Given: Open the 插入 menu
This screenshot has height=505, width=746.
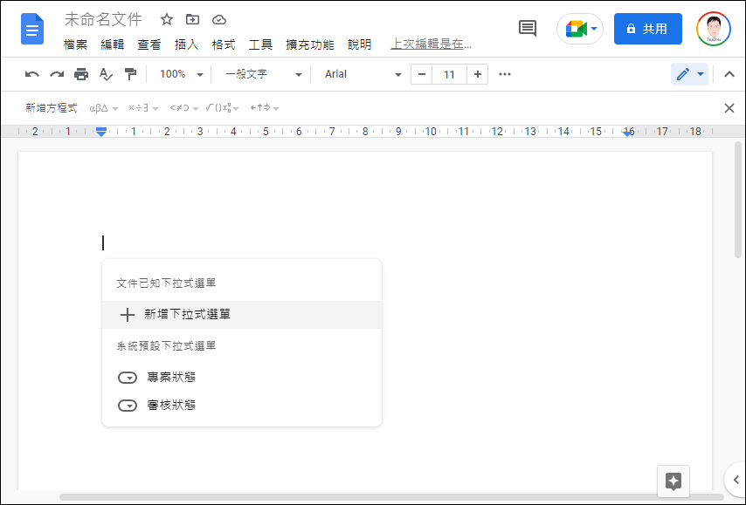Looking at the screenshot, I should point(187,44).
